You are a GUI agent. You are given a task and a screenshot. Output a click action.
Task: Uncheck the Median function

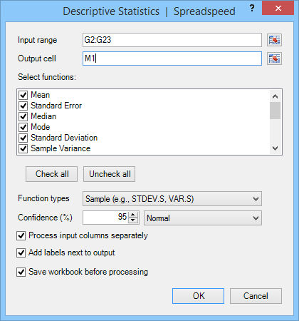tap(23, 116)
